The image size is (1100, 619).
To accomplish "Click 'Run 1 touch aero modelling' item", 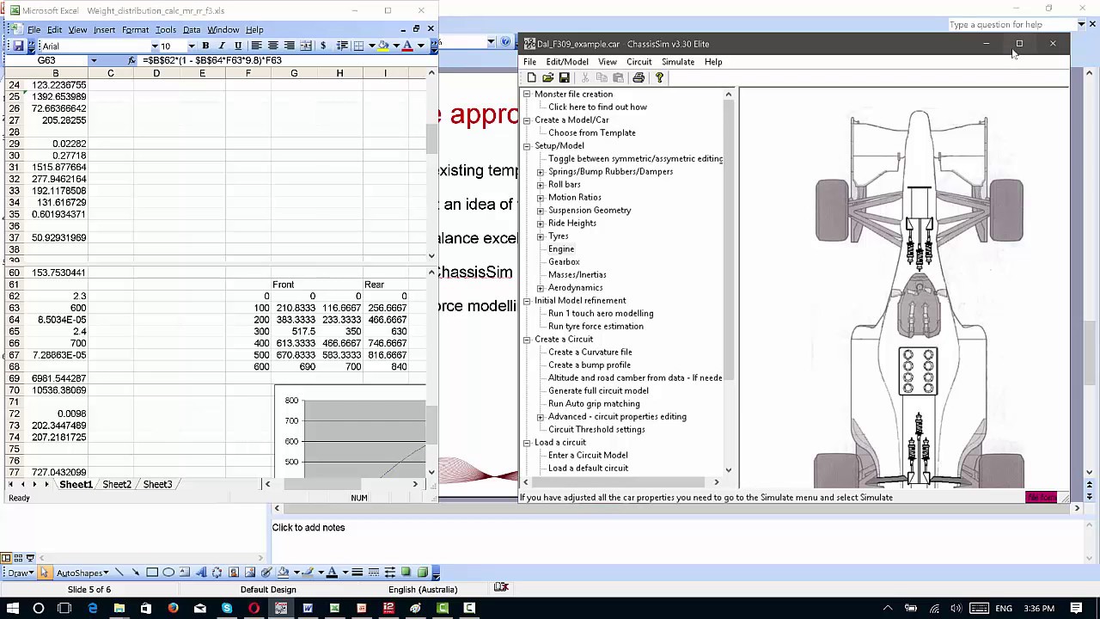I will pos(601,314).
